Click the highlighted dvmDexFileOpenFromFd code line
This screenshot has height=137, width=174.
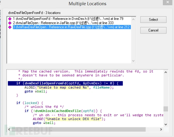pos(65,83)
